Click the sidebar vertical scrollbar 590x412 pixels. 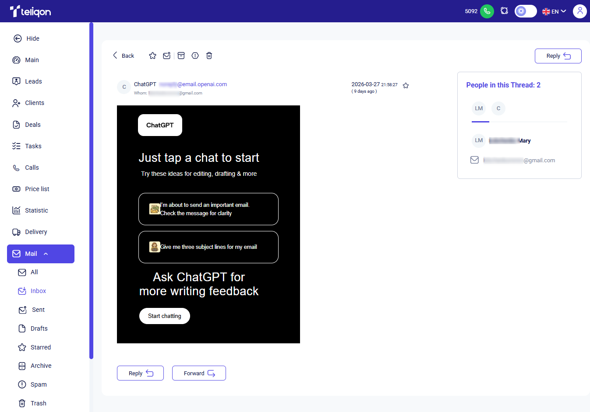click(91, 191)
